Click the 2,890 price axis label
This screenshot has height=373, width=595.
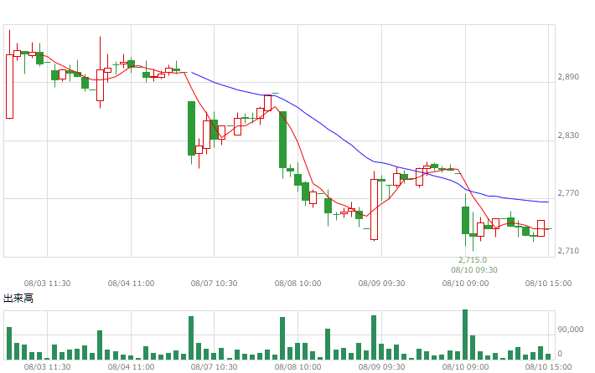tap(568, 77)
